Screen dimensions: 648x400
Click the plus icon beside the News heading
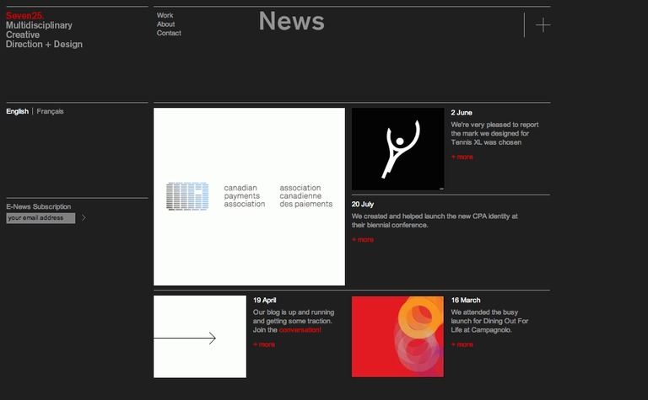coord(543,25)
